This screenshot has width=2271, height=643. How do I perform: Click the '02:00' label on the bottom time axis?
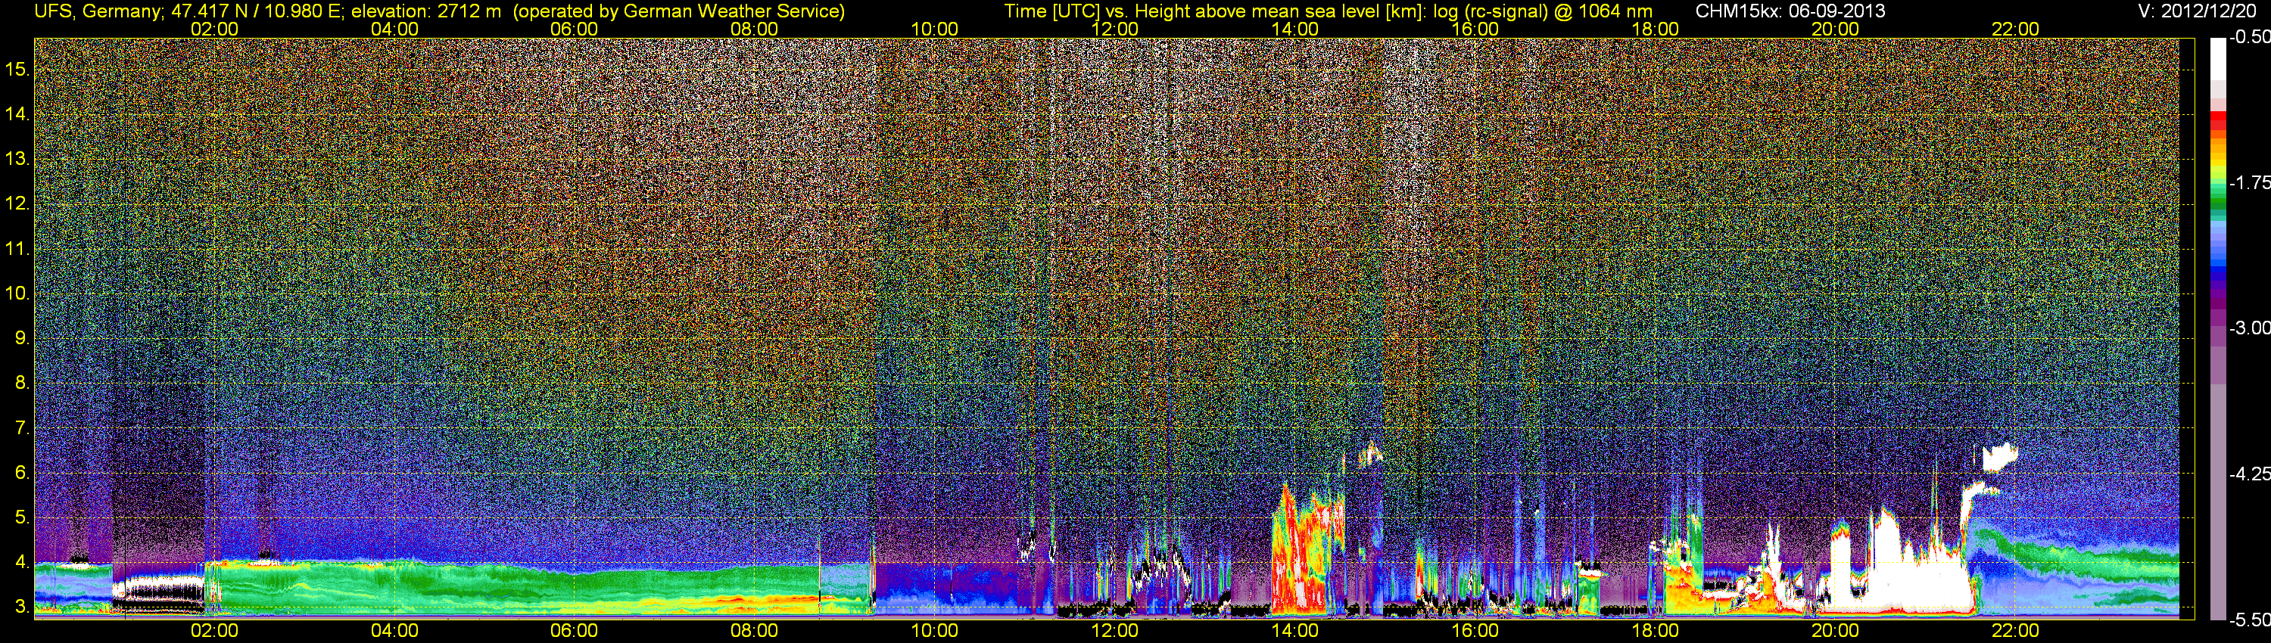[x=214, y=631]
